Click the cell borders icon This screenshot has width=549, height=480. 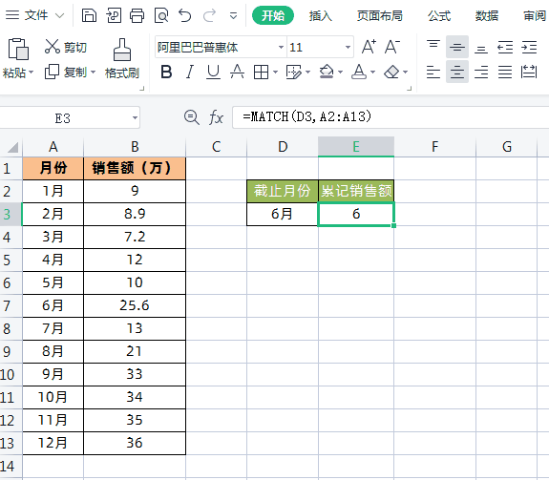click(x=261, y=73)
